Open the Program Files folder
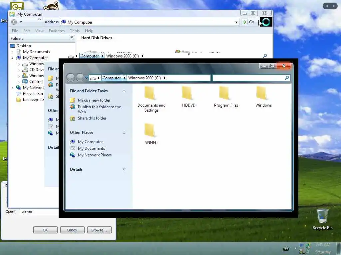341x255 pixels. [x=226, y=97]
